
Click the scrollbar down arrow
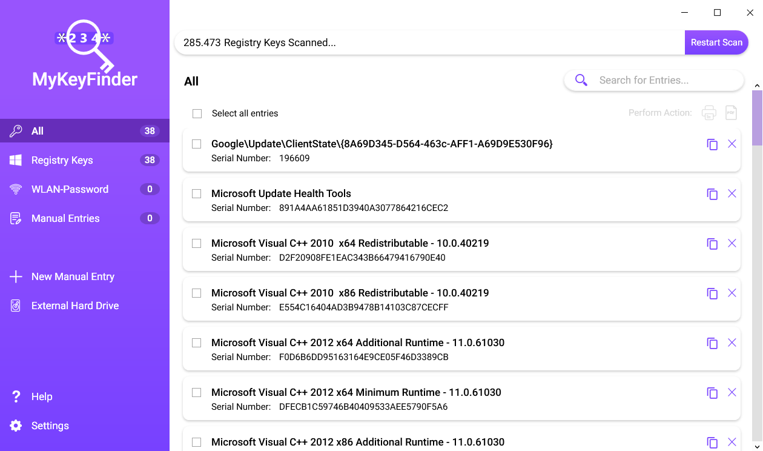pyautogui.click(x=757, y=447)
